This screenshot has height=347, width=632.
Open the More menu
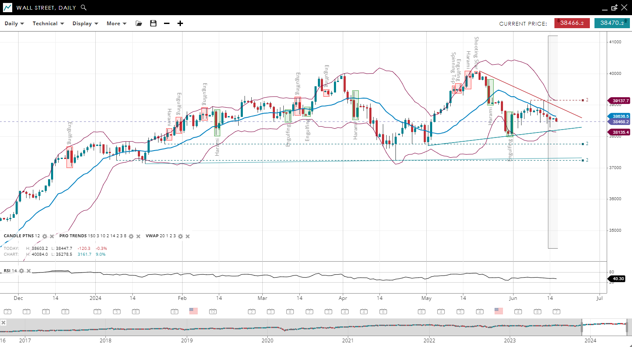point(116,24)
